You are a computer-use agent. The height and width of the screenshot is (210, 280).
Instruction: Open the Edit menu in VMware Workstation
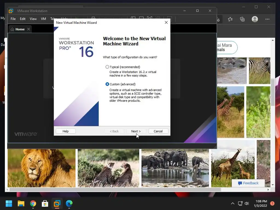tap(22, 19)
